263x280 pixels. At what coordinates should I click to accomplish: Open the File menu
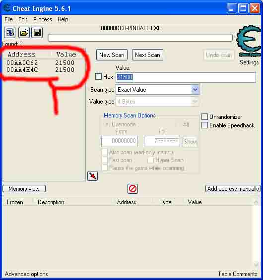[x=8, y=19]
